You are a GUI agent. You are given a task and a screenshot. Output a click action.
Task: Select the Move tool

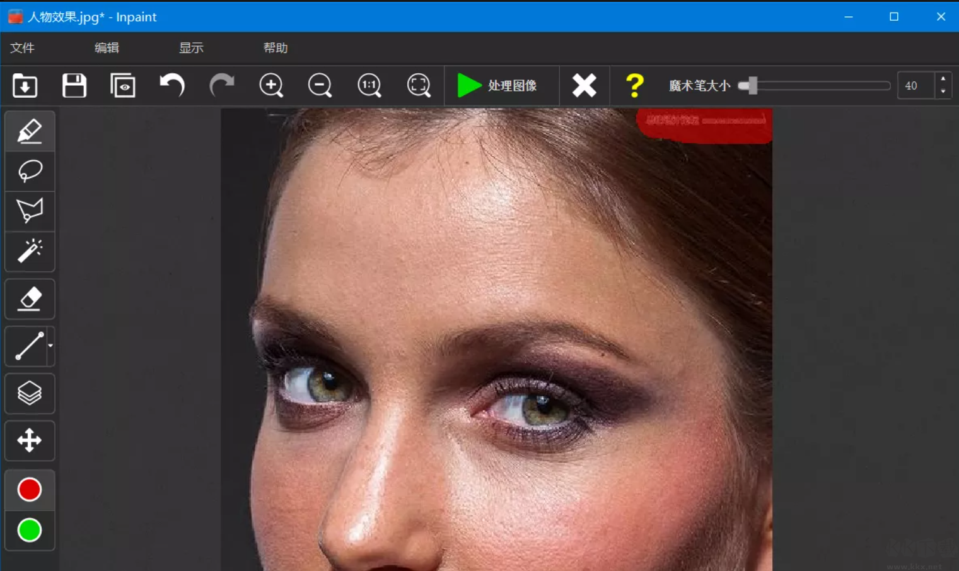(29, 440)
